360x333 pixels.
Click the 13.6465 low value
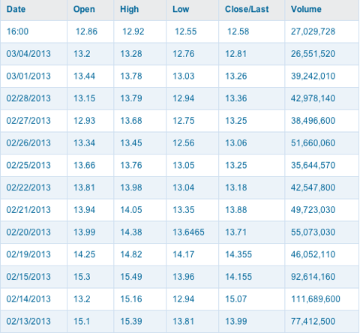click(188, 232)
